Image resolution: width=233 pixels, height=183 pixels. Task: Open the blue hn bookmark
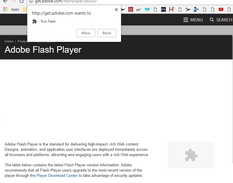click(196, 9)
